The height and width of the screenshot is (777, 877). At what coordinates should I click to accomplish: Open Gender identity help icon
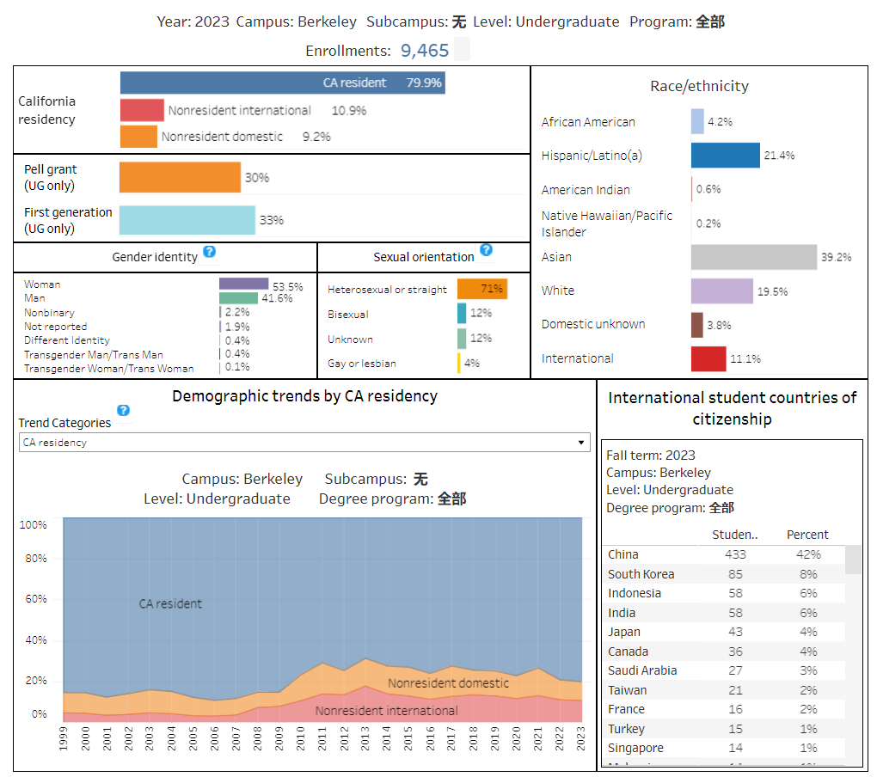click(x=209, y=252)
